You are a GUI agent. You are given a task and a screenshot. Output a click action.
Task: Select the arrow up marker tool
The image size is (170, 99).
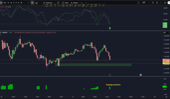67,5
